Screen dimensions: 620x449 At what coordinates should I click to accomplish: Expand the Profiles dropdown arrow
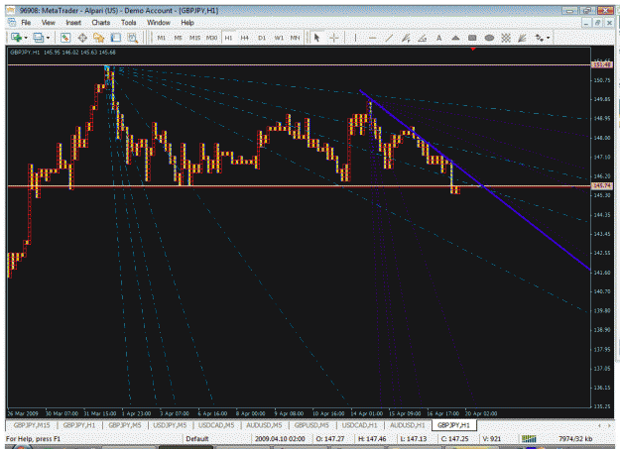48,38
